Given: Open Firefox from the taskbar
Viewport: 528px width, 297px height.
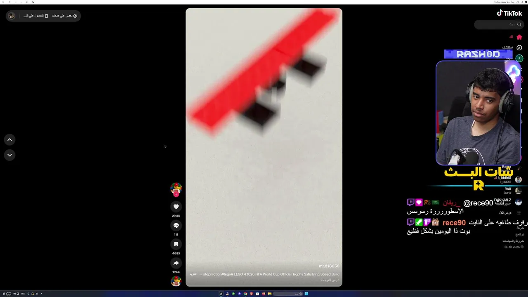Looking at the screenshot, I should [x=264, y=294].
